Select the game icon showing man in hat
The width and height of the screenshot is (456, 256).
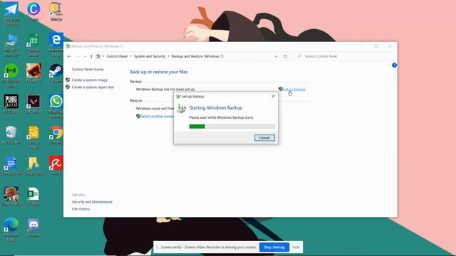click(11, 196)
